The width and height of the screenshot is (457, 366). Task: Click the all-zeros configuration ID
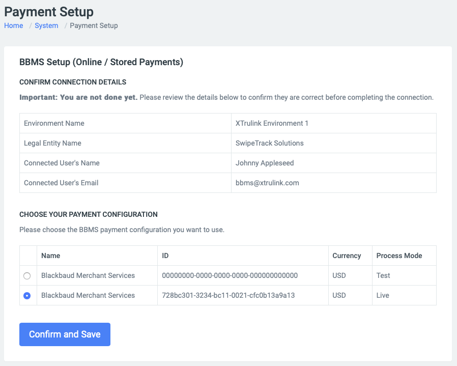click(x=230, y=275)
